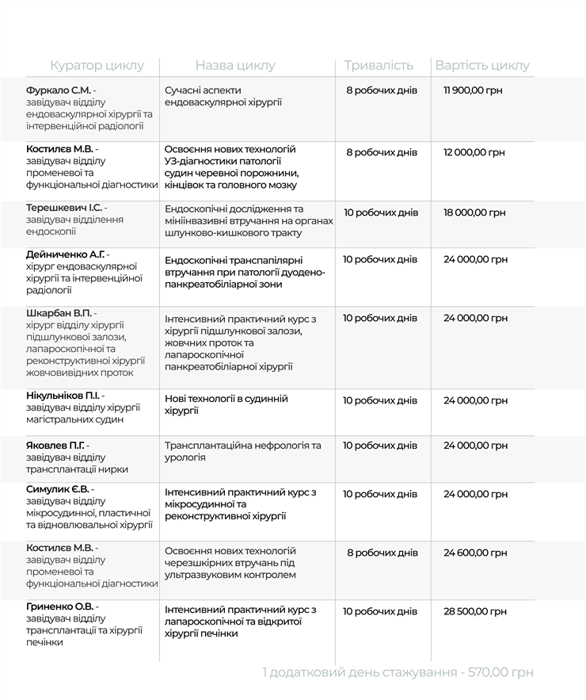Click the 18 000,00 грн price

click(x=474, y=212)
